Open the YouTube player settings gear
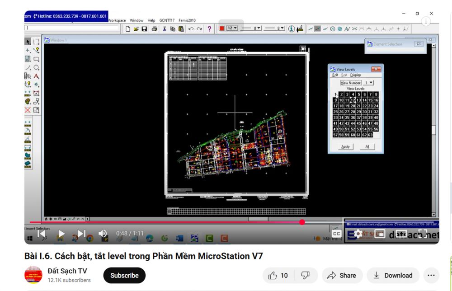Screen dimensions: 452x291 pos(358,234)
